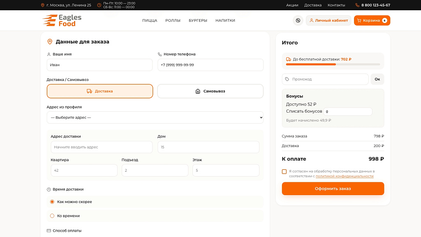Go to the Акции page link
421x237 pixels.
292,5
